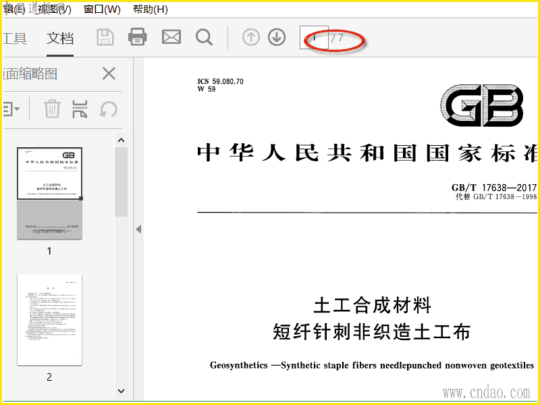The width and height of the screenshot is (540, 405).
Task: Click thumbnail scrollbar up arrow
Action: 121,140
